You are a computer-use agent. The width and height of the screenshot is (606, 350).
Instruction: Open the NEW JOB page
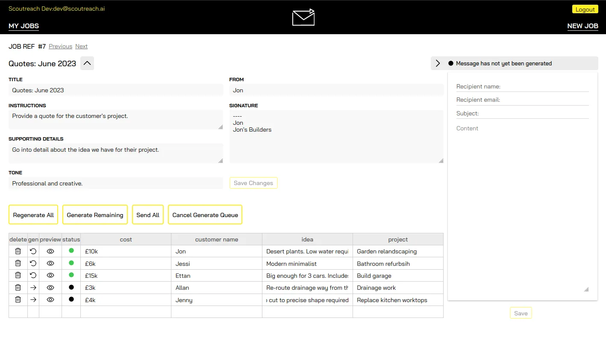click(x=582, y=26)
